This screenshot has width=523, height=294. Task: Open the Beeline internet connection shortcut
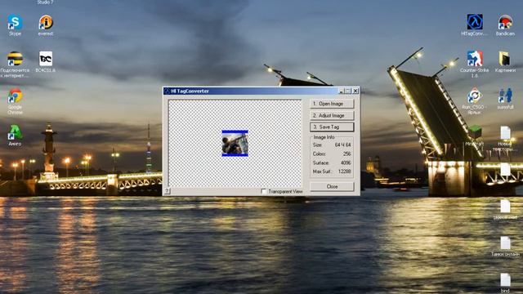(x=15, y=60)
